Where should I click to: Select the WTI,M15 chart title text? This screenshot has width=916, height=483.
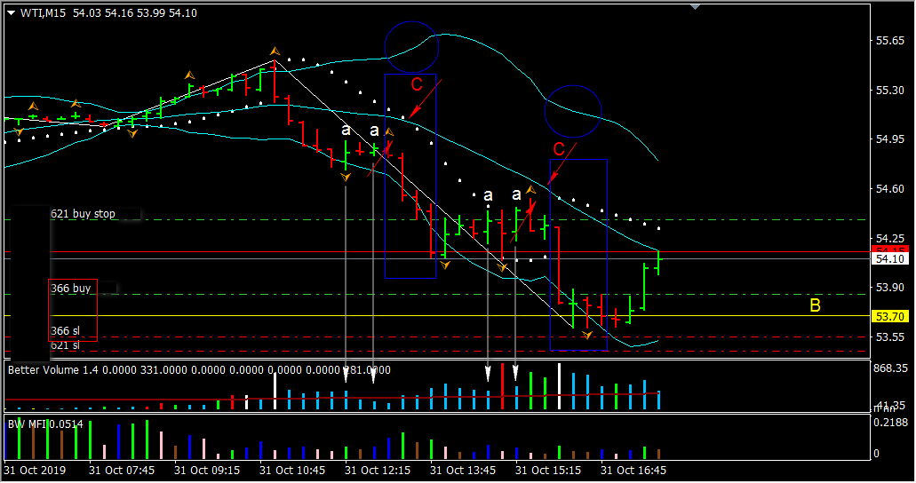click(44, 12)
